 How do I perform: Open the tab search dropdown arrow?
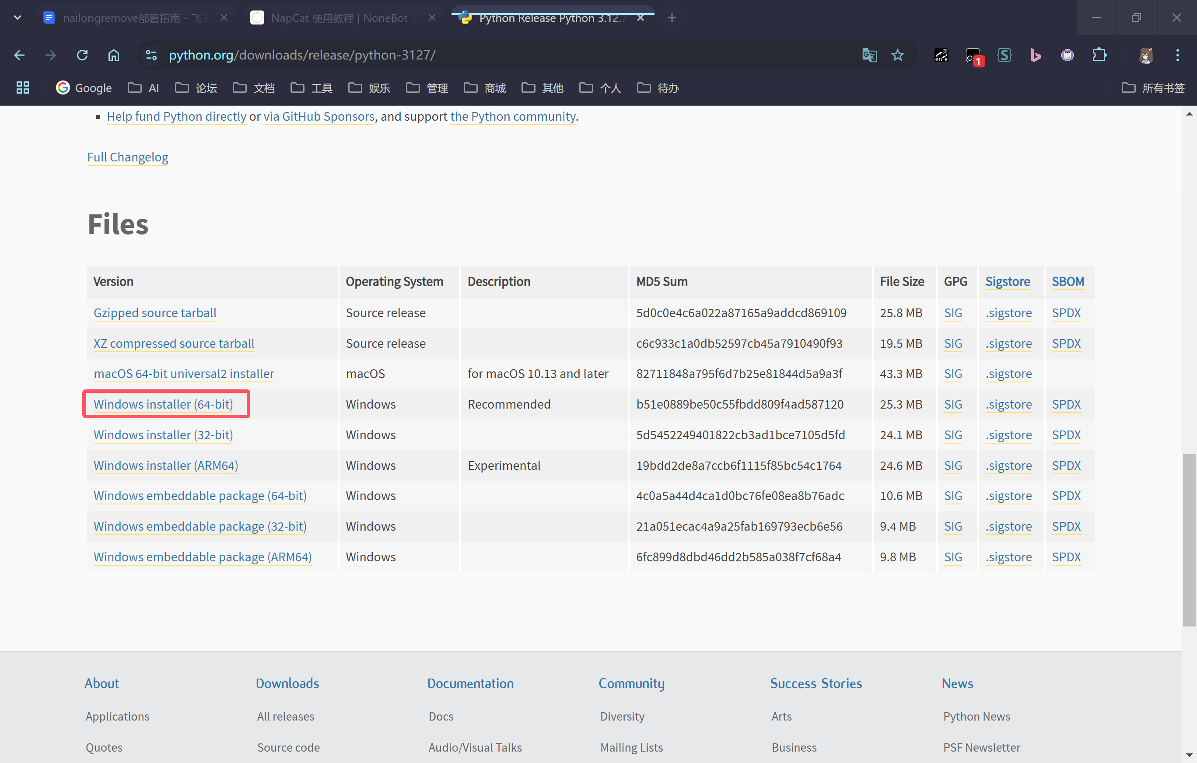(x=17, y=18)
